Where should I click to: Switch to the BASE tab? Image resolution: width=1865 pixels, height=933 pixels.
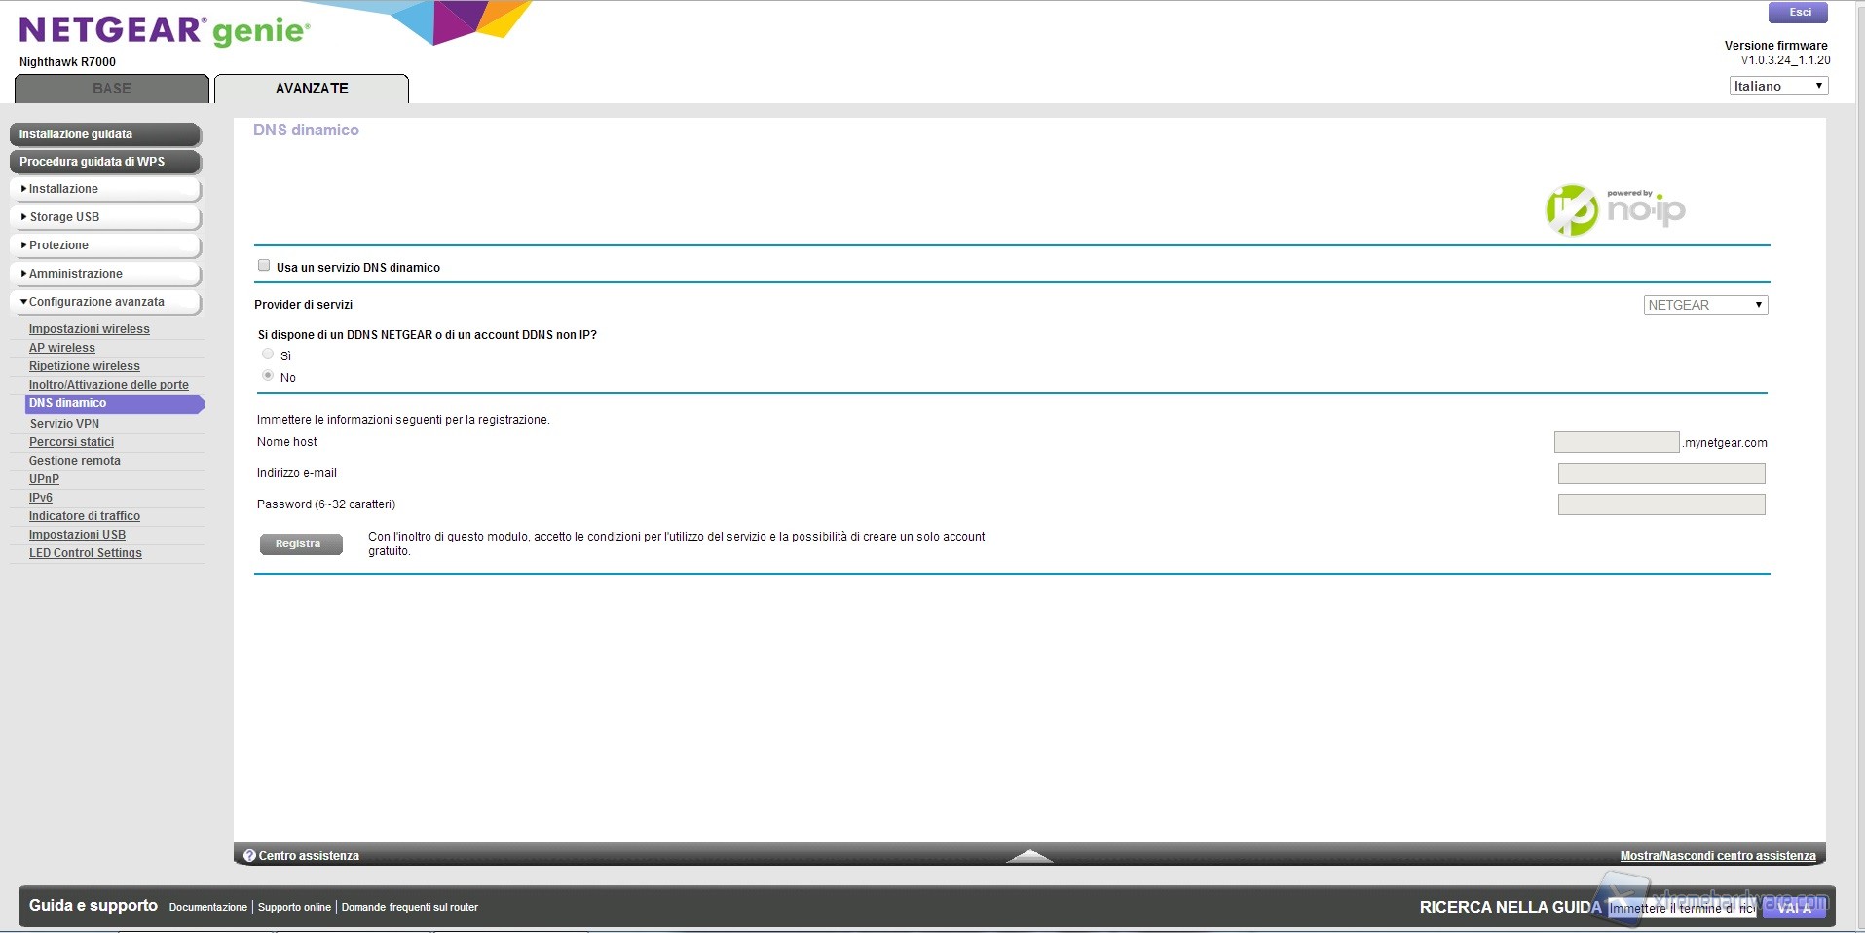click(x=112, y=89)
